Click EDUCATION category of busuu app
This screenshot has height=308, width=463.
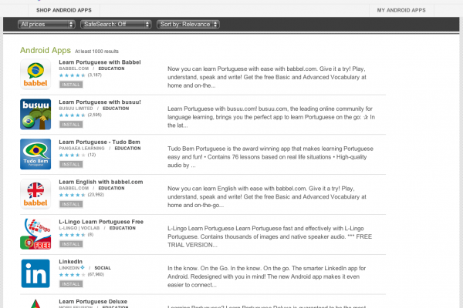point(116,109)
